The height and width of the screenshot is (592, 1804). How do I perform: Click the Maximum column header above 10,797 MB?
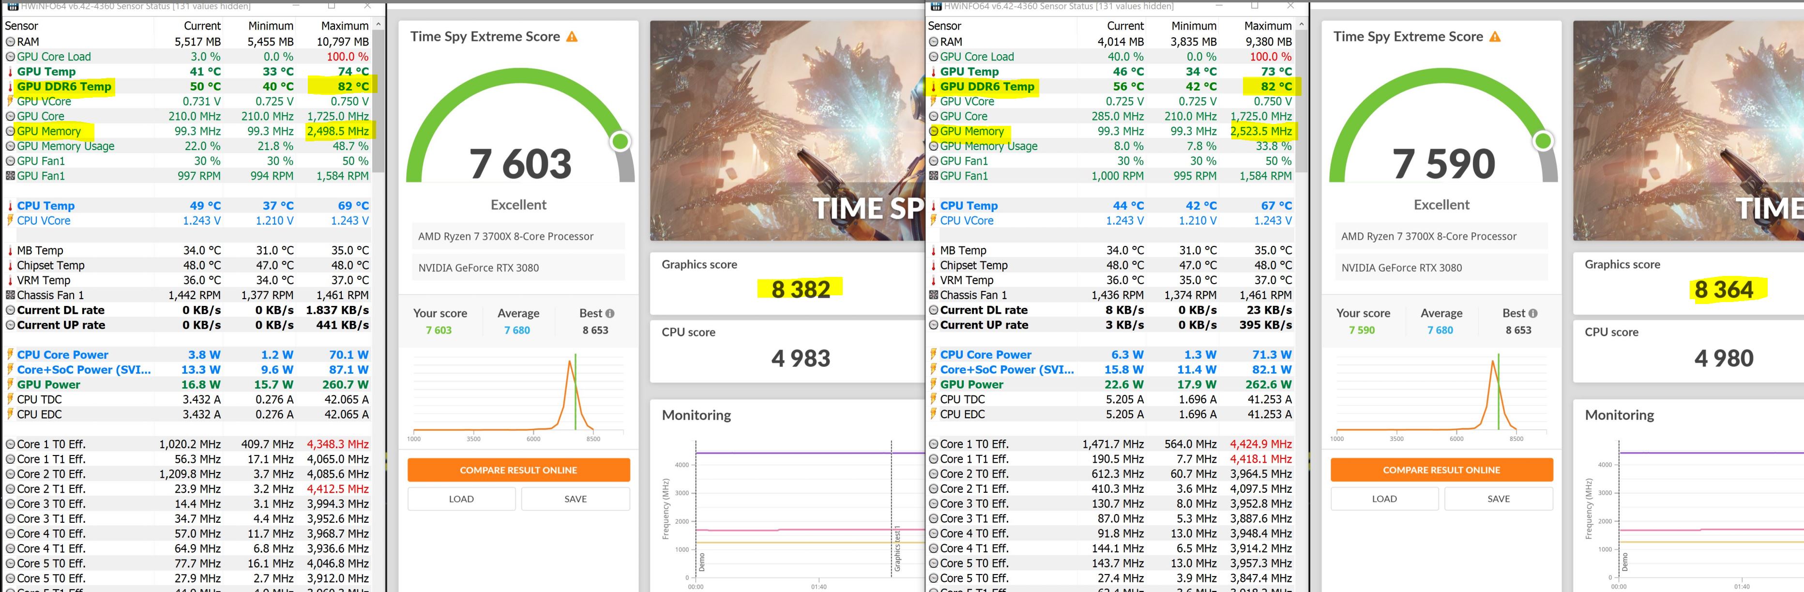345,26
